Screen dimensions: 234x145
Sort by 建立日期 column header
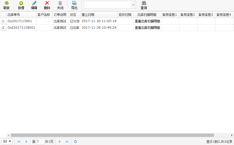pos(99,15)
